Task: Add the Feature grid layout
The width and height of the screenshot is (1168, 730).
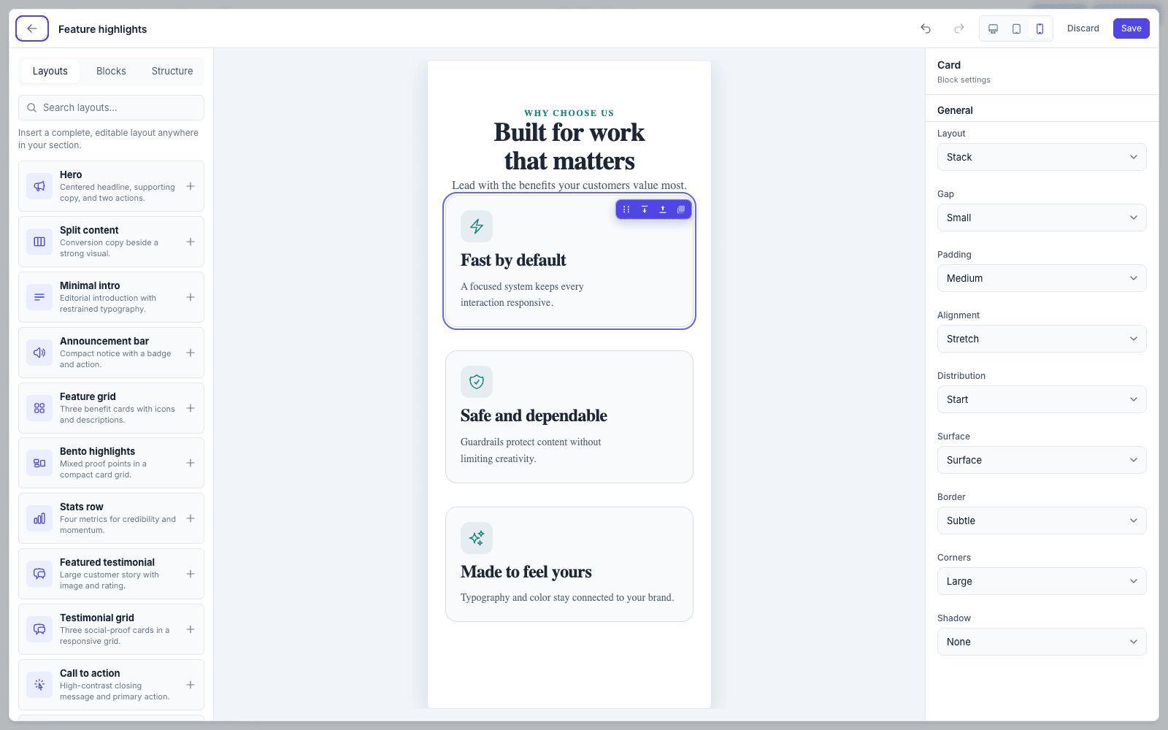Action: [x=191, y=408]
